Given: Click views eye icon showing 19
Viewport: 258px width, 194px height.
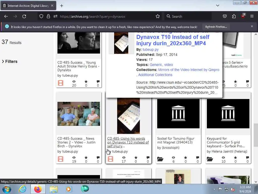Looking at the screenshot, I should click(74, 158).
